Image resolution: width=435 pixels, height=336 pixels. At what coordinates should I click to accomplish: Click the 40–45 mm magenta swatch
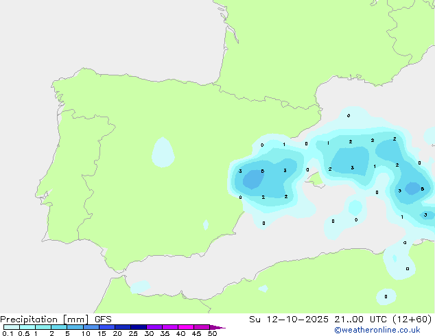[x=186, y=327]
